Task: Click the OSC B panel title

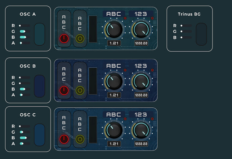Action: pyautogui.click(x=28, y=66)
